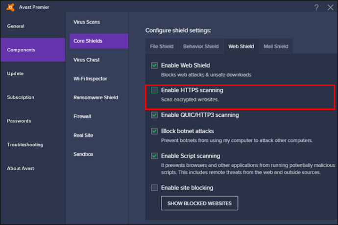This screenshot has width=338, height=225.
Task: Select the Mail Shield tab
Action: tap(276, 46)
